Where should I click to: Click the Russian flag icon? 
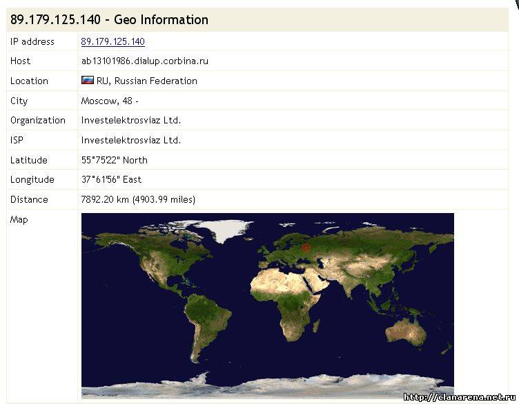[87, 81]
